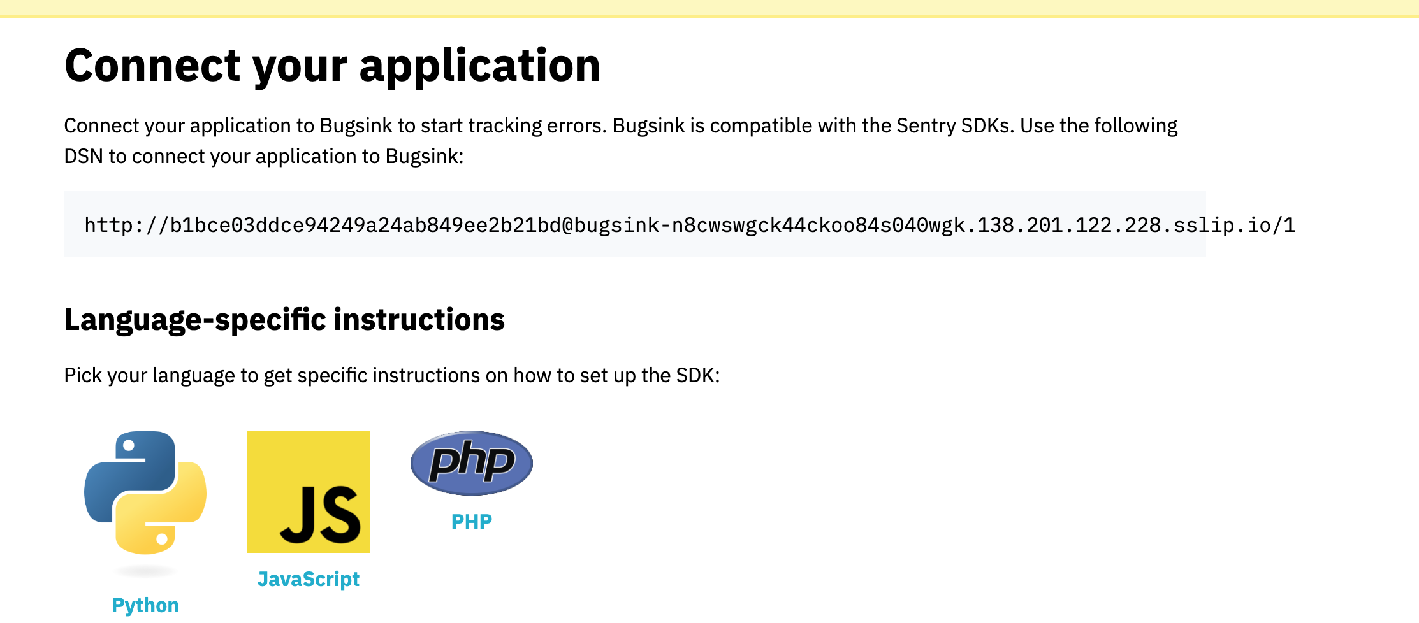
Task: Click the trailing /1 project id in DSN
Action: (x=1283, y=225)
